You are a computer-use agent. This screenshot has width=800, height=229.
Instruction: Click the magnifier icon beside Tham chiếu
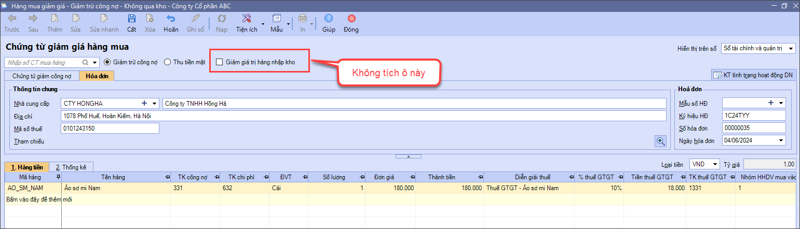point(660,141)
